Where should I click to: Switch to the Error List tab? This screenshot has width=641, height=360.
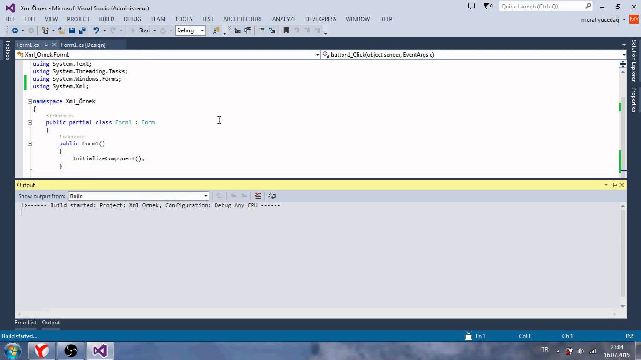pyautogui.click(x=25, y=322)
